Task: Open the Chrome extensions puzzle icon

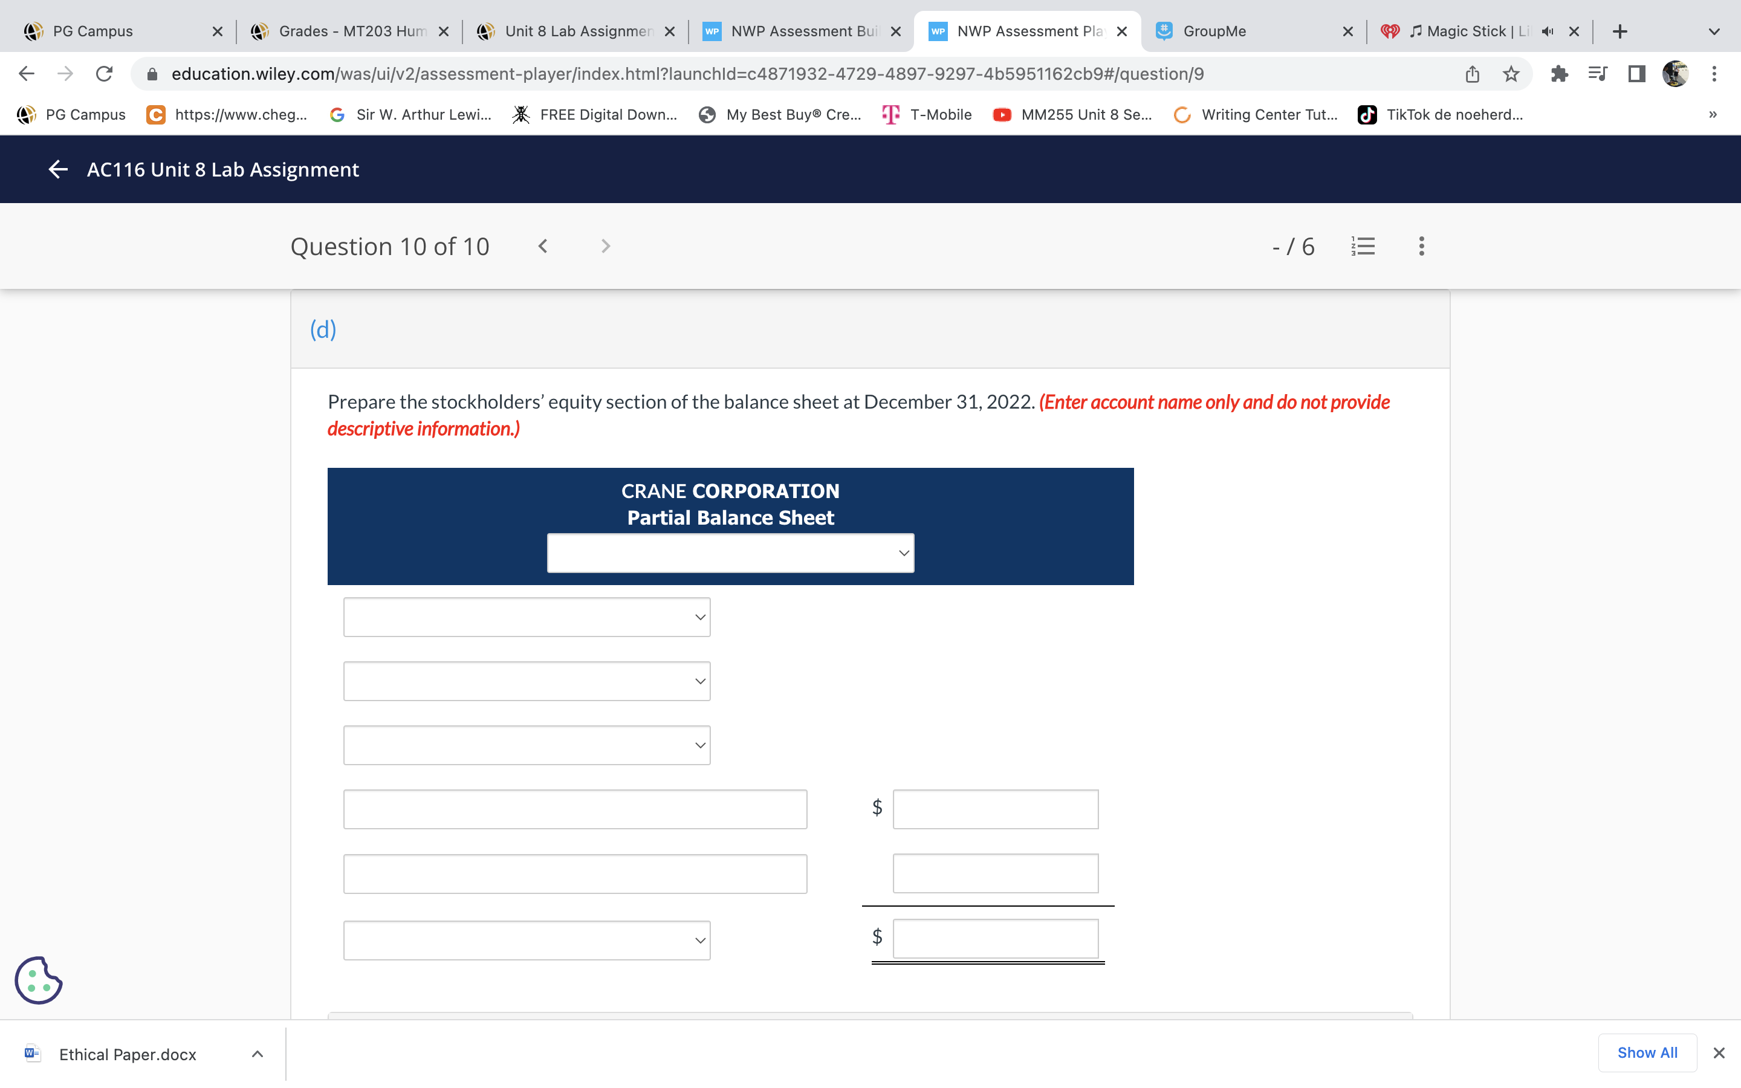Action: pyautogui.click(x=1559, y=74)
